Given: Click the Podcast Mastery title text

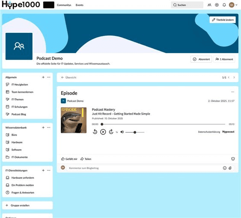Looking at the screenshot, I should tap(104, 109).
